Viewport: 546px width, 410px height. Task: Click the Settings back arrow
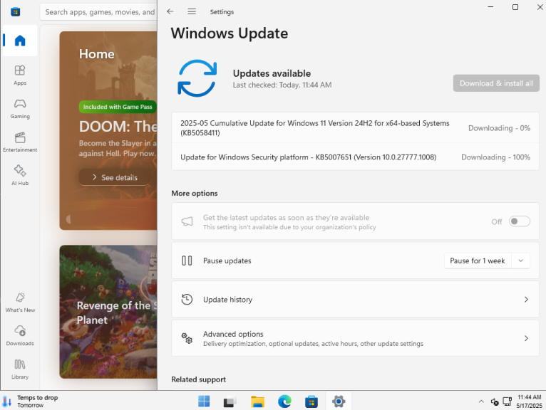click(x=170, y=11)
